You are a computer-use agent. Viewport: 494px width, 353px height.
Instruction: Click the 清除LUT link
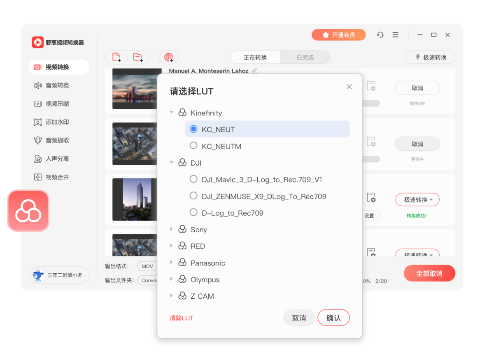point(182,318)
